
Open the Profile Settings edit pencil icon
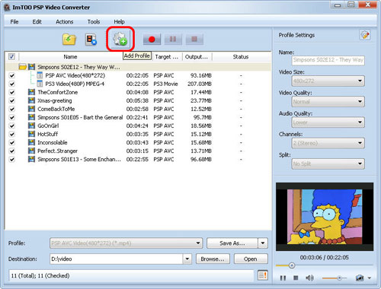[x=365, y=35]
